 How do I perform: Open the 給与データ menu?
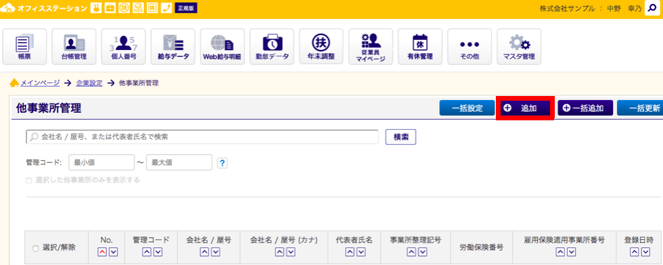tap(173, 47)
